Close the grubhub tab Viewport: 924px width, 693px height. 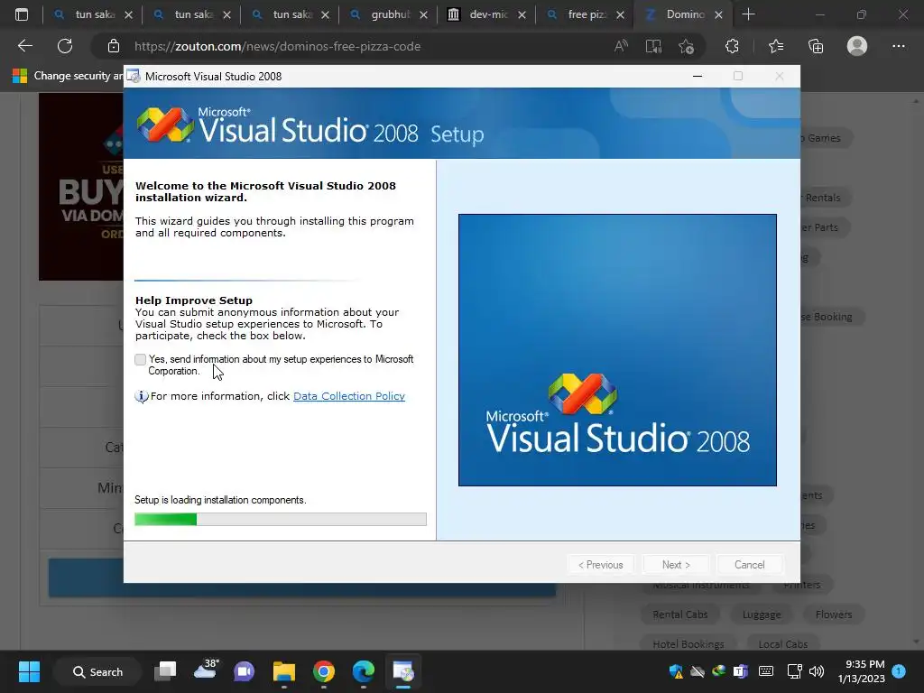[424, 14]
